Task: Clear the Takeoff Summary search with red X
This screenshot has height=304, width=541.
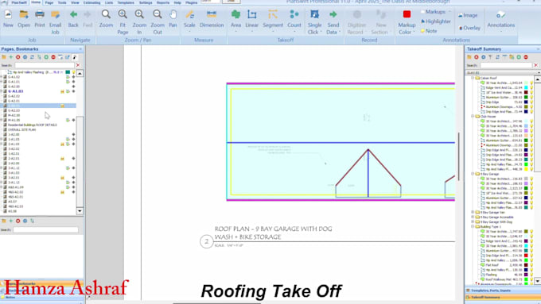Action: (x=535, y=65)
